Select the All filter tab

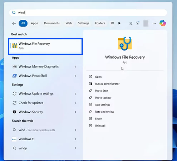[23, 23]
